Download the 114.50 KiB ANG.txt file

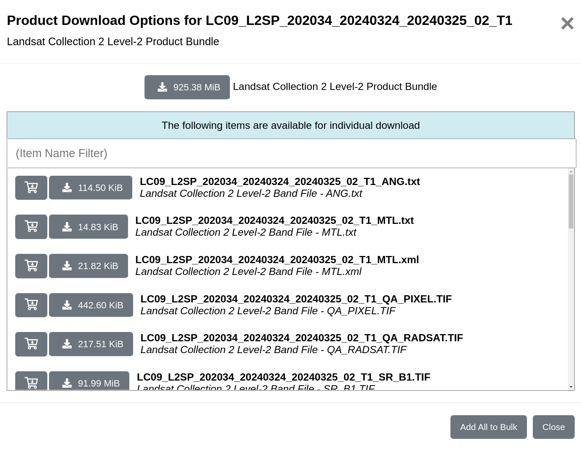click(x=91, y=188)
